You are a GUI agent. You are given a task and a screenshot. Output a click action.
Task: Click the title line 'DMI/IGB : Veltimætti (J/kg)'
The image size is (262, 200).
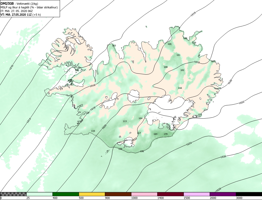pos(19,4)
